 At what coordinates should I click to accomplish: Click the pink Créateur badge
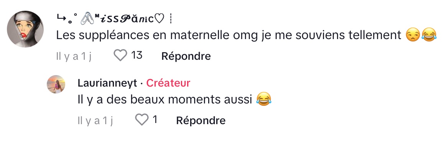pyautogui.click(x=168, y=83)
